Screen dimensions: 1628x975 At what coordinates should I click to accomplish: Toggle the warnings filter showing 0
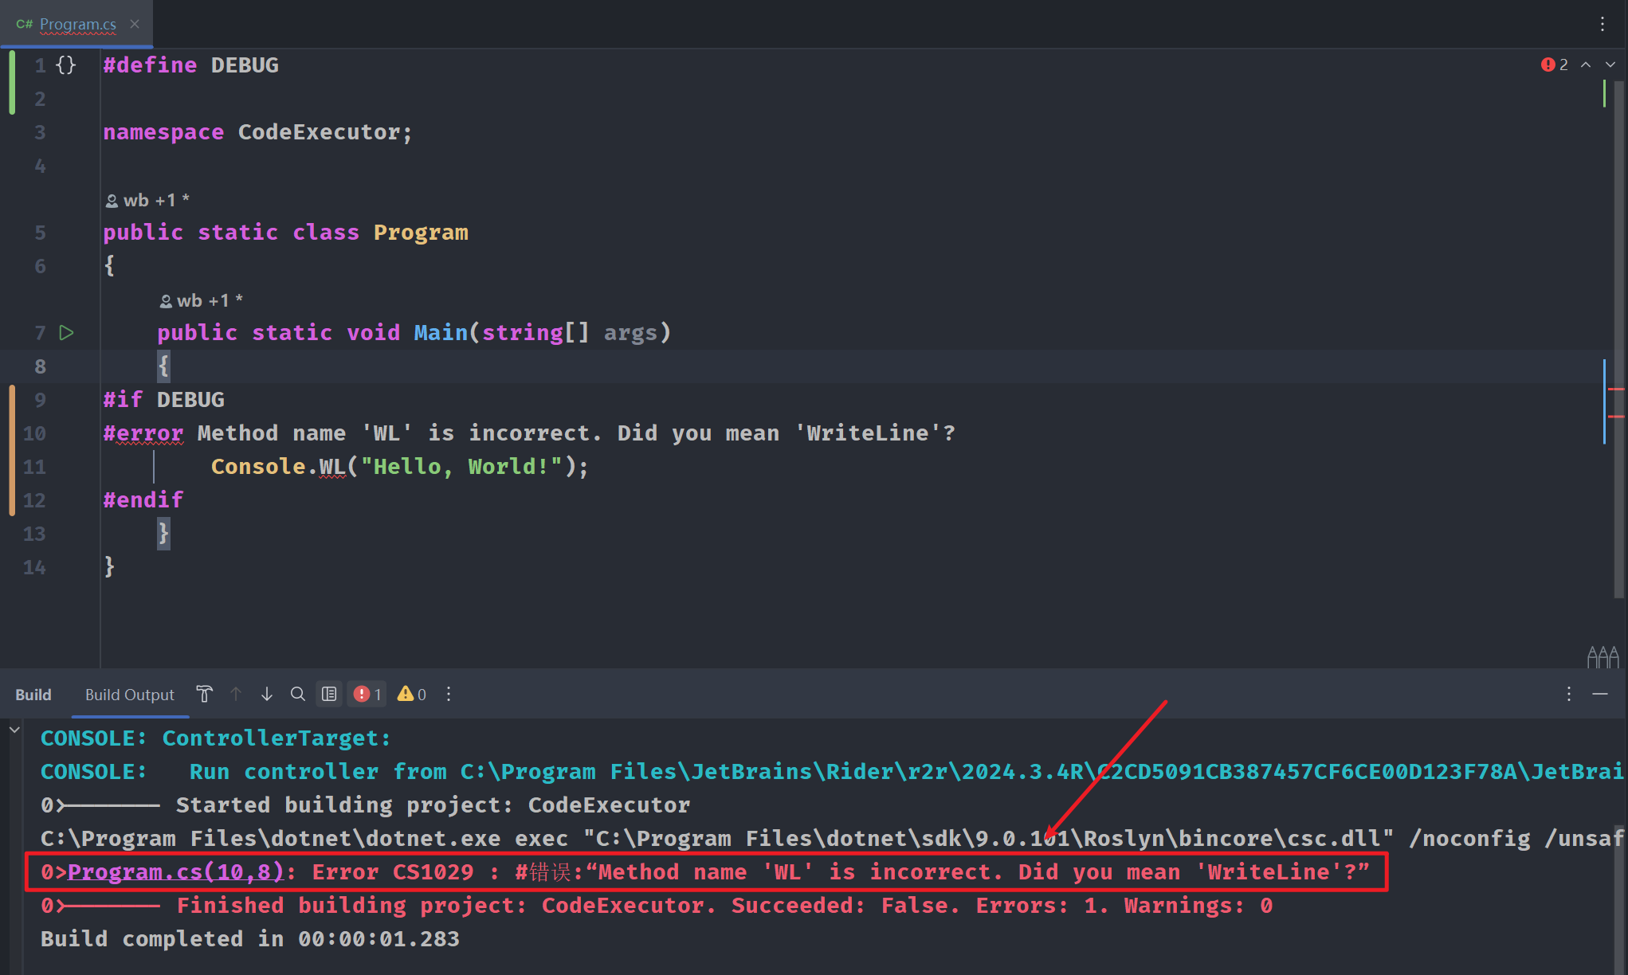pos(412,694)
